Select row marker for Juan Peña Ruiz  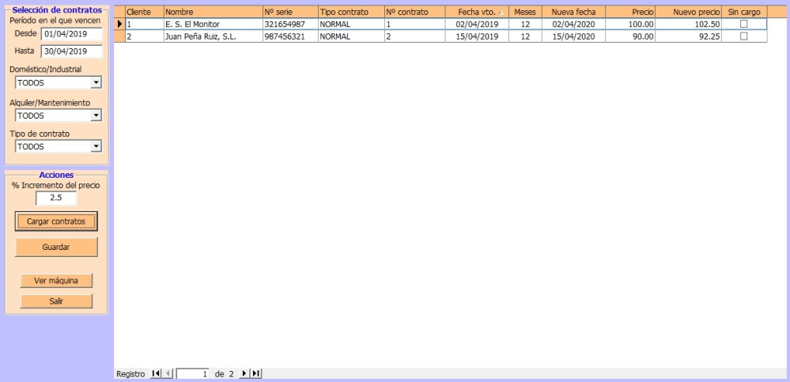tap(119, 36)
